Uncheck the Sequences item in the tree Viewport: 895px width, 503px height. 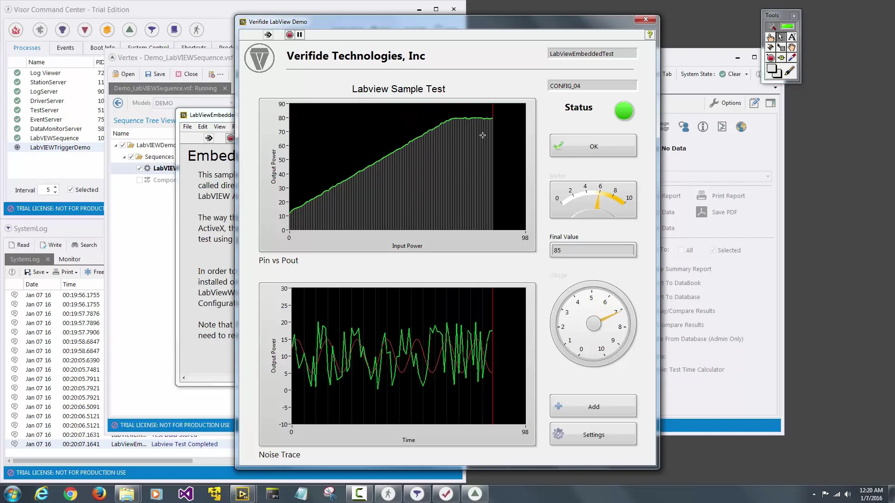[x=132, y=156]
